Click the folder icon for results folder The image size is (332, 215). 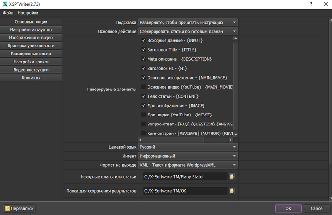click(232, 191)
